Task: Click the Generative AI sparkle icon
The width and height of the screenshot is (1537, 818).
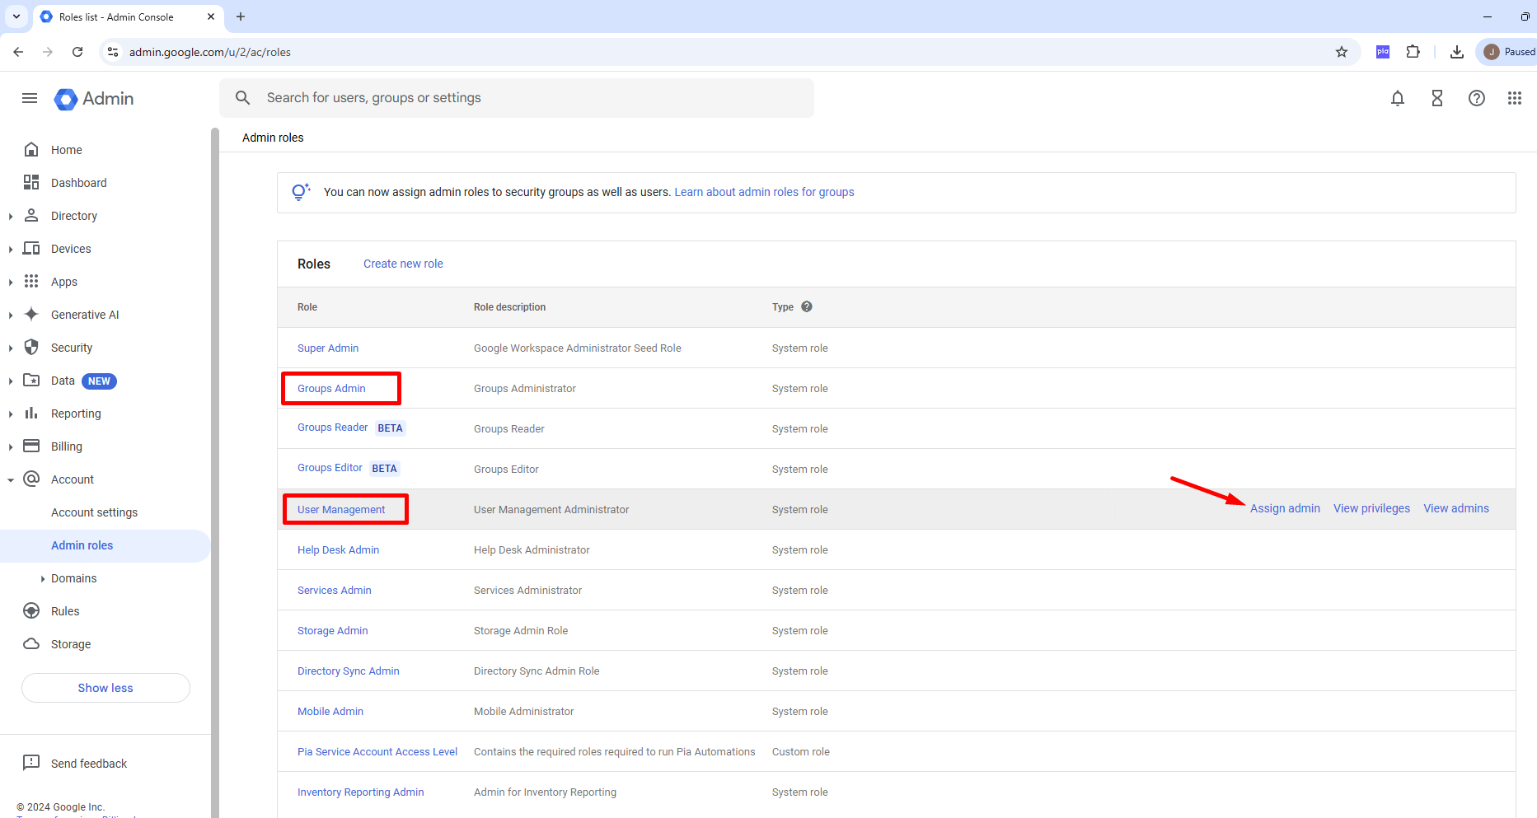Action: pos(31,314)
